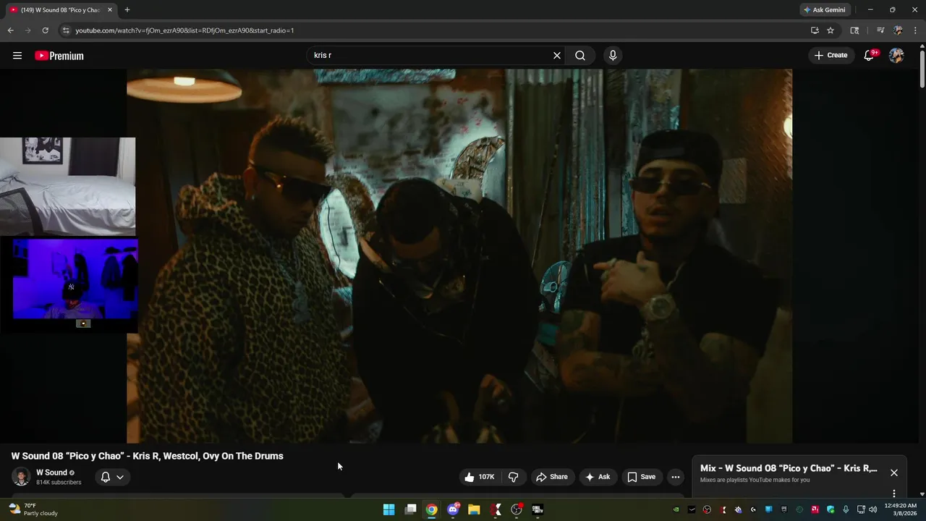Open YouTube notifications bell
The image size is (926, 521).
tap(870, 56)
